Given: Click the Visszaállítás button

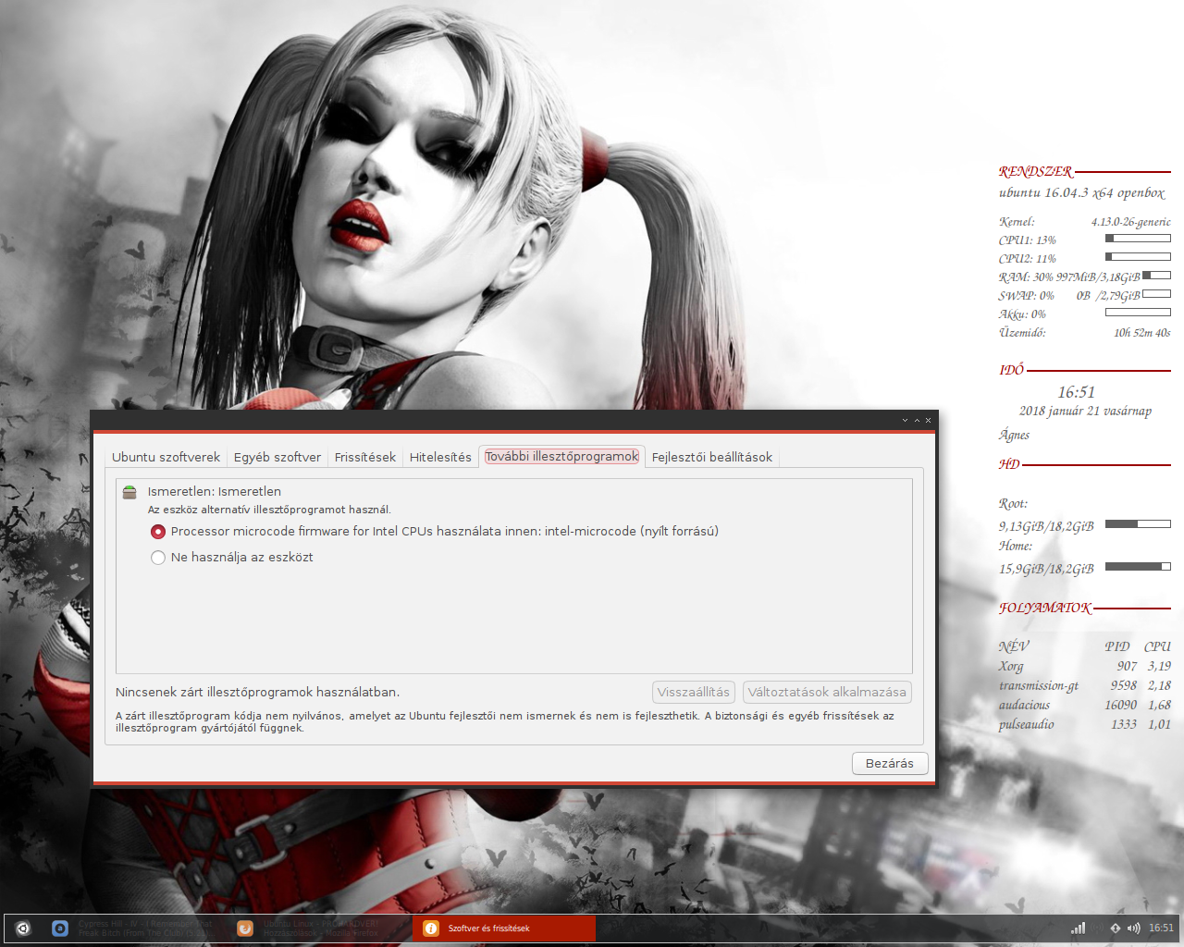Looking at the screenshot, I should coord(694,692).
